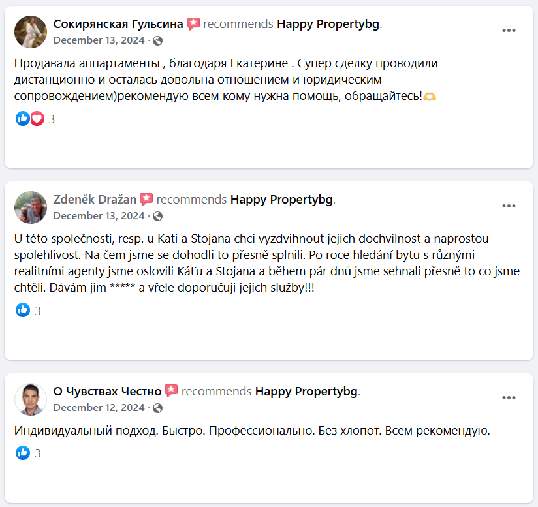This screenshot has width=538, height=507.
Task: Click the public globe icon on first review
Action: click(x=157, y=41)
